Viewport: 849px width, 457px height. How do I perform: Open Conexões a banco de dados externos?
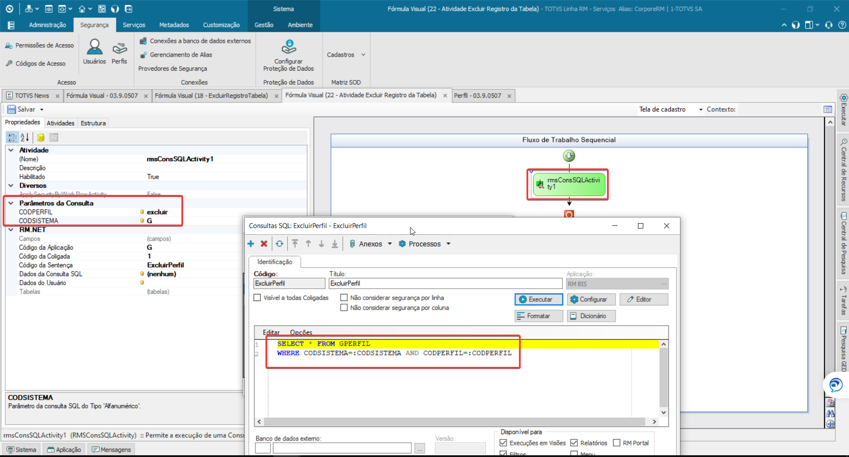point(195,41)
